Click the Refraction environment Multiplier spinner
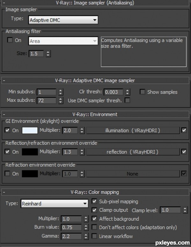 point(82,174)
